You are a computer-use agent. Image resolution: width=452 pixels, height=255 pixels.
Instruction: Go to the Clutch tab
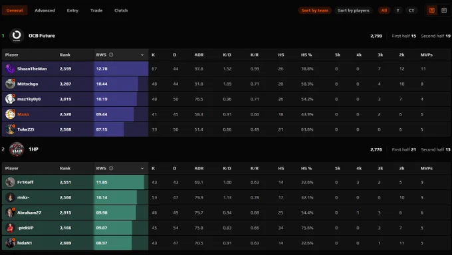pos(121,11)
